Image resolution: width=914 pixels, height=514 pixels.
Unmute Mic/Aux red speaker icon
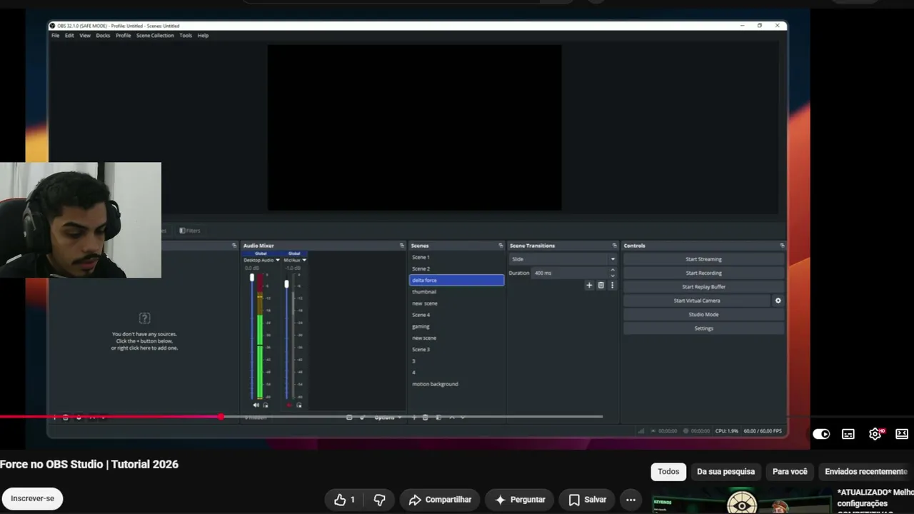[x=289, y=405]
